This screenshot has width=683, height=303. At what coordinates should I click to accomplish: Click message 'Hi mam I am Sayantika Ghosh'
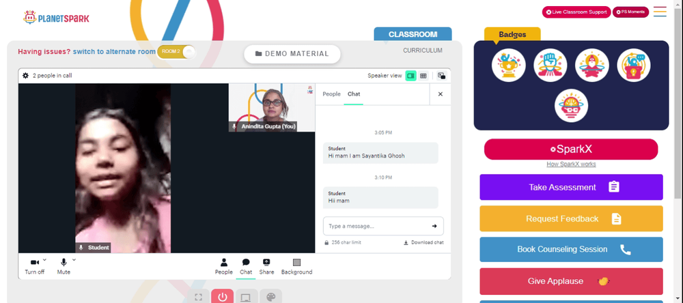point(380,153)
